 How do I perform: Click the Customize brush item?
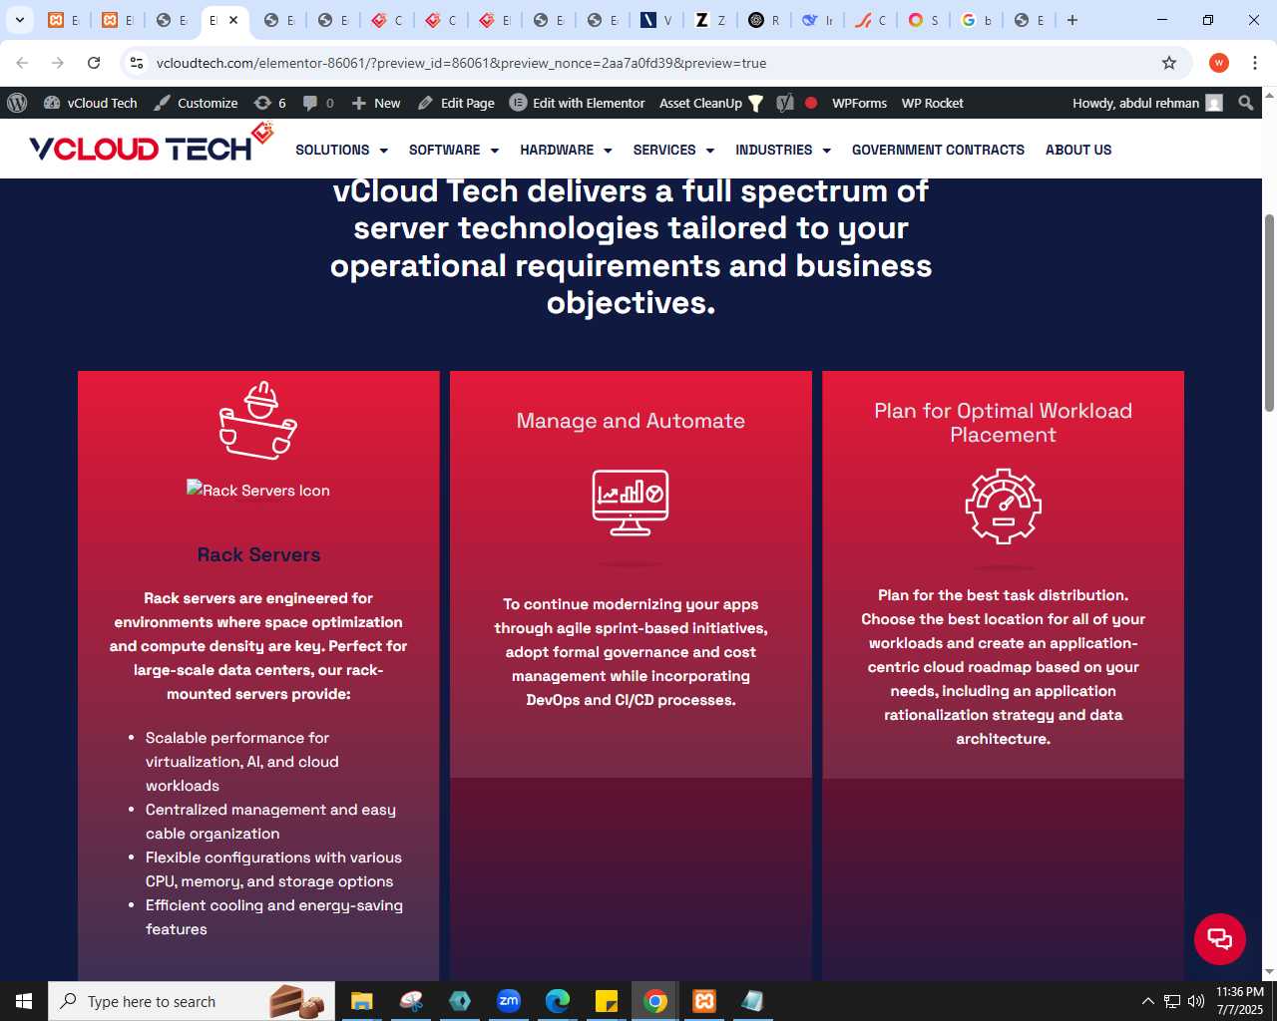pyautogui.click(x=196, y=103)
